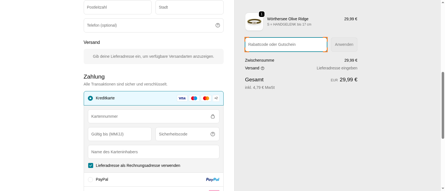
Task: Choose the PayPal radio button
Action: tap(90, 180)
